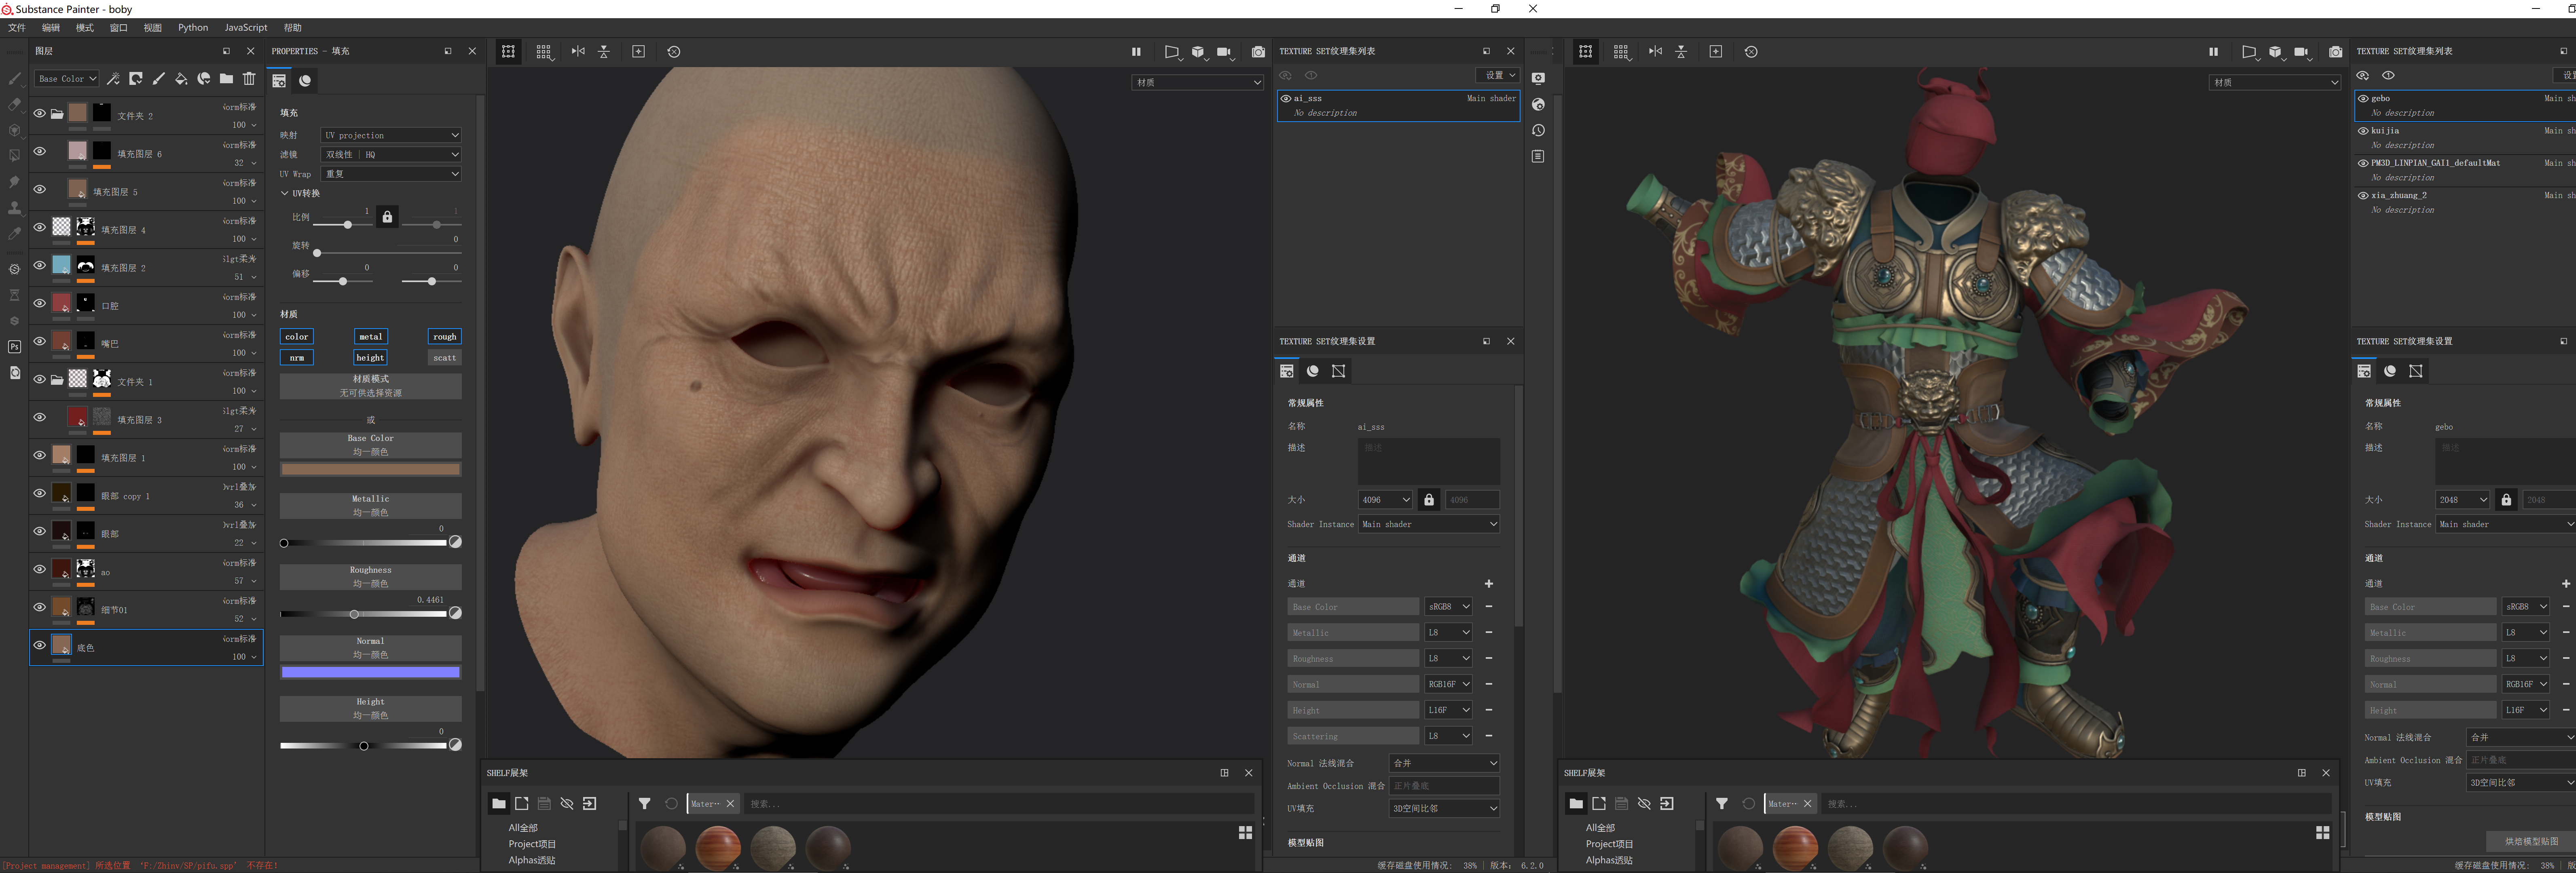Click the 材质模式 button

[x=370, y=385]
